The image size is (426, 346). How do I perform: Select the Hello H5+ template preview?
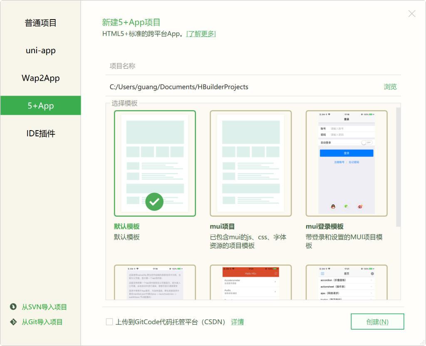point(250,282)
